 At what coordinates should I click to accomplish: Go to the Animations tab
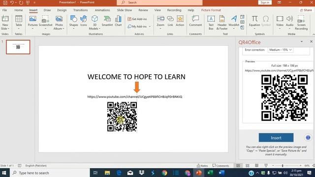coord(102,10)
